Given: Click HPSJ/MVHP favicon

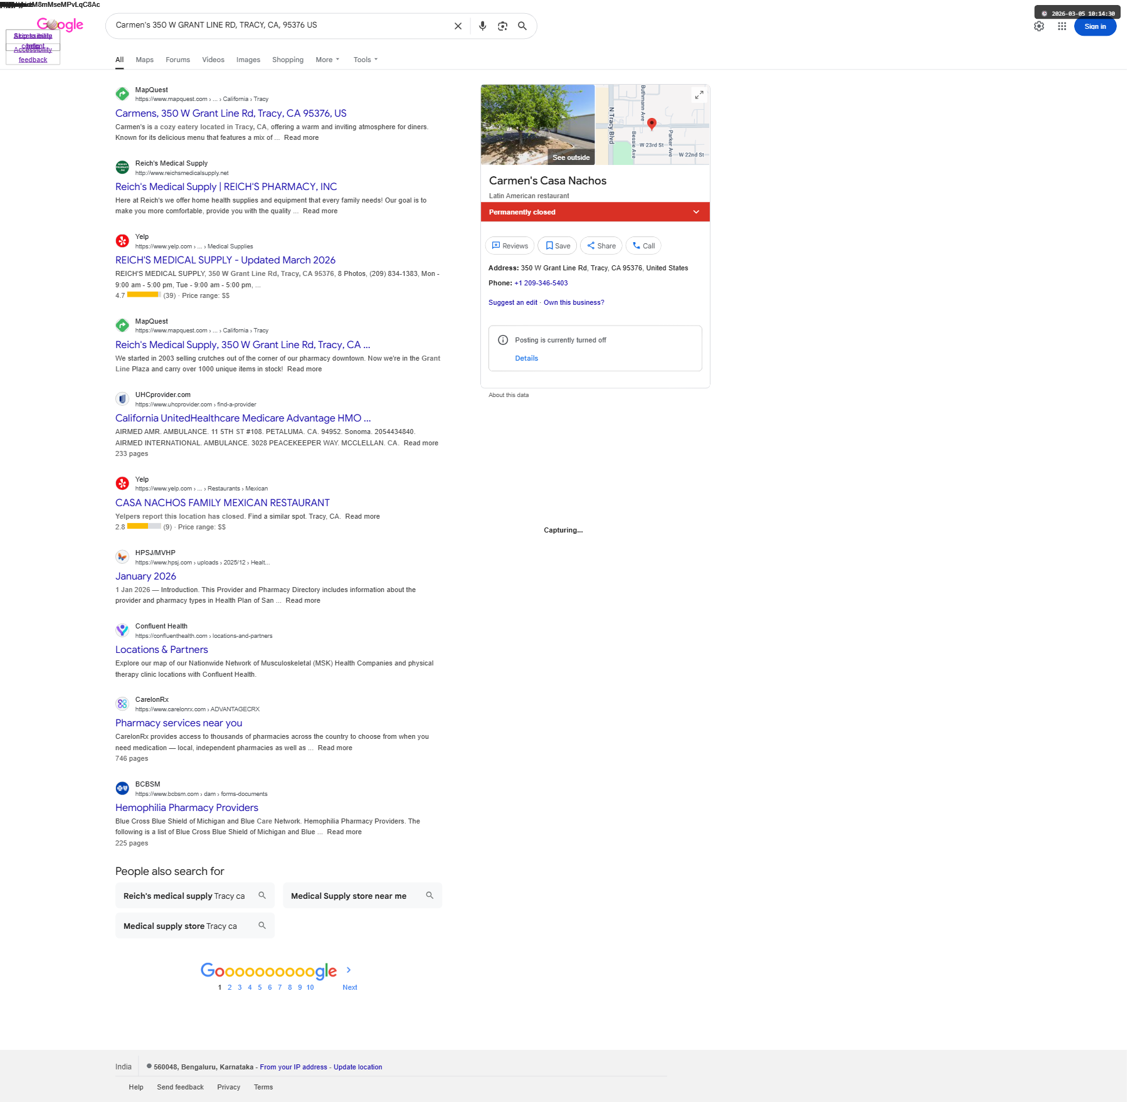Looking at the screenshot, I should click(x=122, y=557).
